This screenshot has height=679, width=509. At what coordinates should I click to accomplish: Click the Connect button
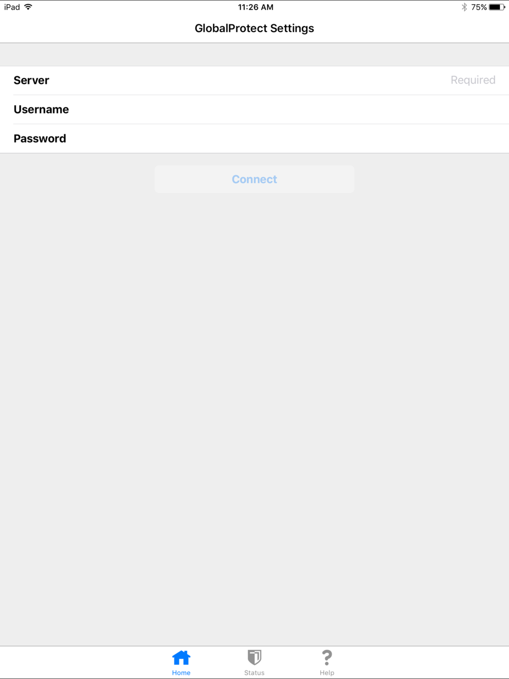tap(254, 179)
